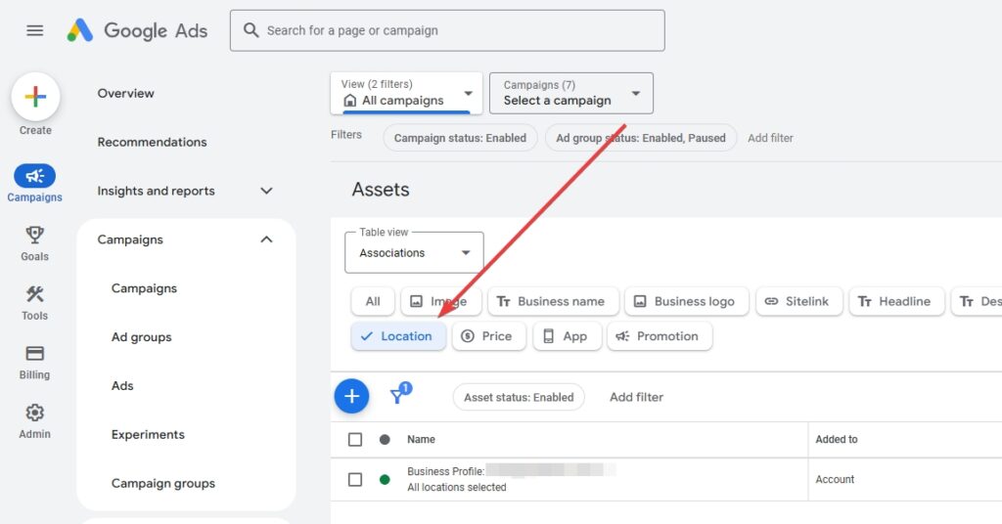Select the Business logo asset chip

pos(687,301)
